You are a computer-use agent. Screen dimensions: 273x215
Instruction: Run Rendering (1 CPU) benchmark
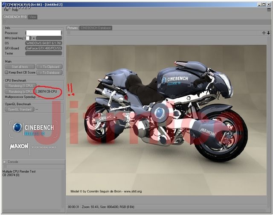20,86
